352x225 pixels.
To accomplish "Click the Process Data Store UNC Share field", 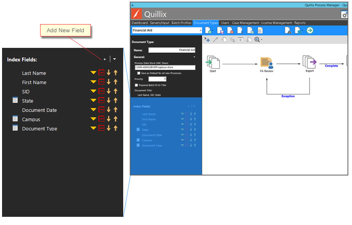I will pyautogui.click(x=165, y=67).
